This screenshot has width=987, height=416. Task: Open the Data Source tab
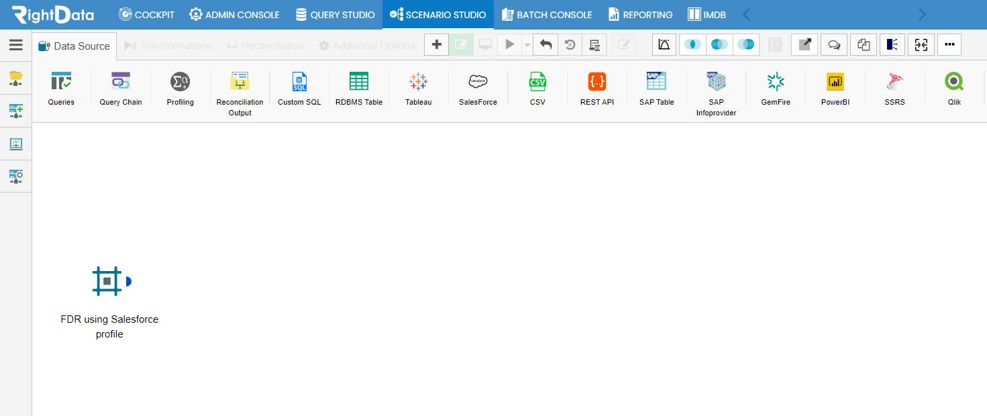(74, 46)
